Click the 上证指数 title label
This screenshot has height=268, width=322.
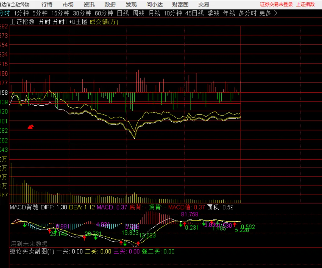[305, 4]
